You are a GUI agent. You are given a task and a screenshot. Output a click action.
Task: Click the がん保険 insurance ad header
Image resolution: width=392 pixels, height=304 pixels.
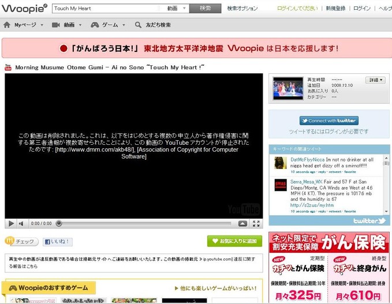coord(329,242)
